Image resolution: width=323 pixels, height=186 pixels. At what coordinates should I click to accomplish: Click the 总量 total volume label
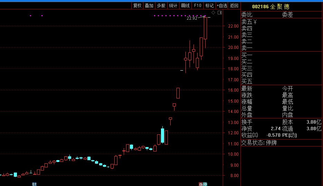247,108
